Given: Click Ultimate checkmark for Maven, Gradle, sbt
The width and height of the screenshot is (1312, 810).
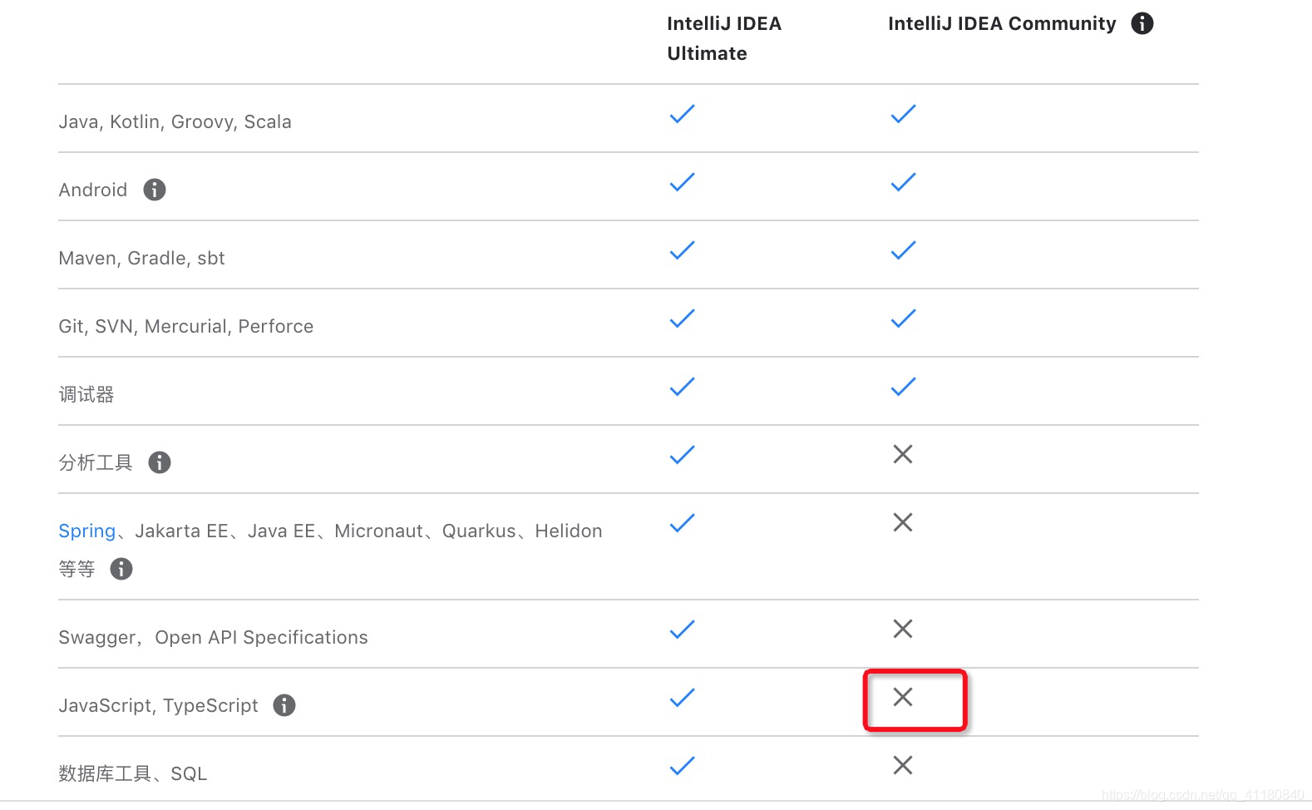Looking at the screenshot, I should pyautogui.click(x=682, y=250).
